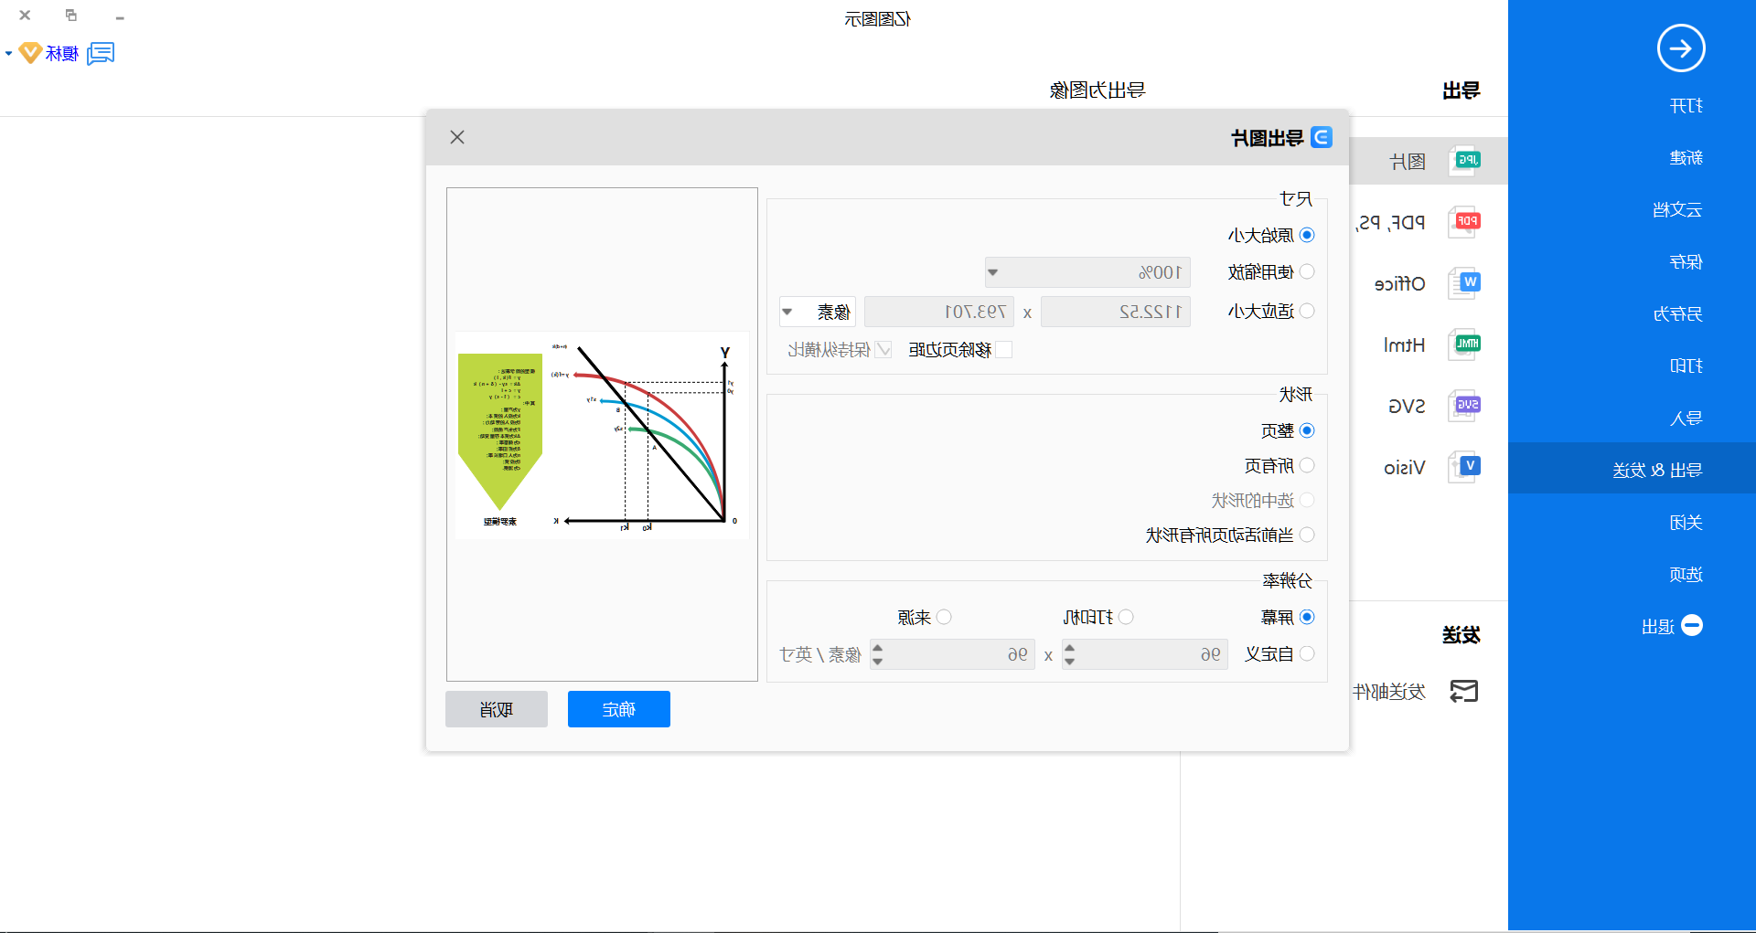The width and height of the screenshot is (1756, 933).
Task: Click the diagram preview thumbnail
Action: tap(602, 435)
